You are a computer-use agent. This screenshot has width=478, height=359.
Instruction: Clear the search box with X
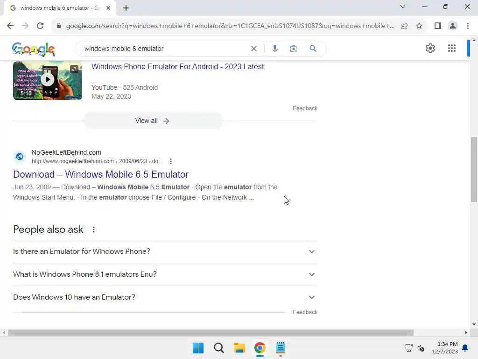tap(253, 49)
